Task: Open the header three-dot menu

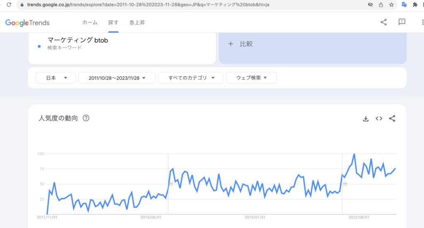Action: (422, 22)
